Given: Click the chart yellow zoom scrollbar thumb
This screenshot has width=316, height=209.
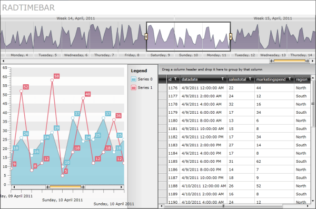Looking at the screenshot, I should (65, 187).
